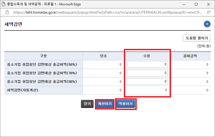Focus the 수정 input for 감면대상 총급여액(70%)
This screenshot has width=215, height=137.
(x=147, y=73)
